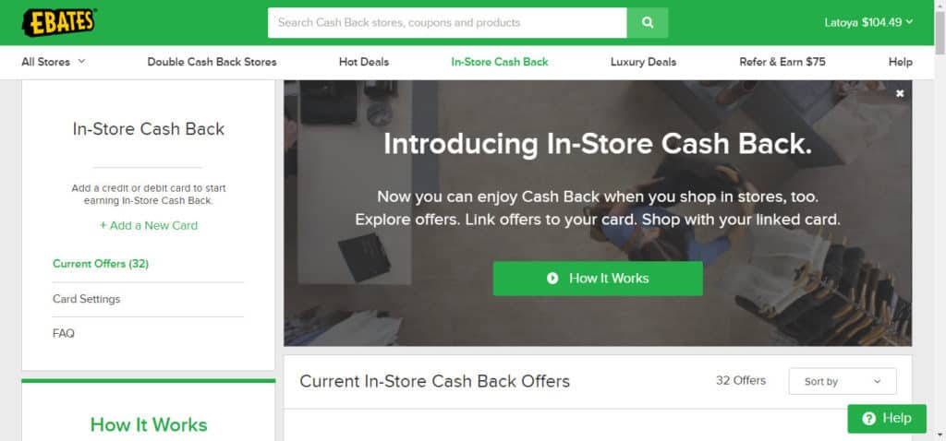The height and width of the screenshot is (441, 946).
Task: Click the question mark Help widget
Action: (886, 418)
